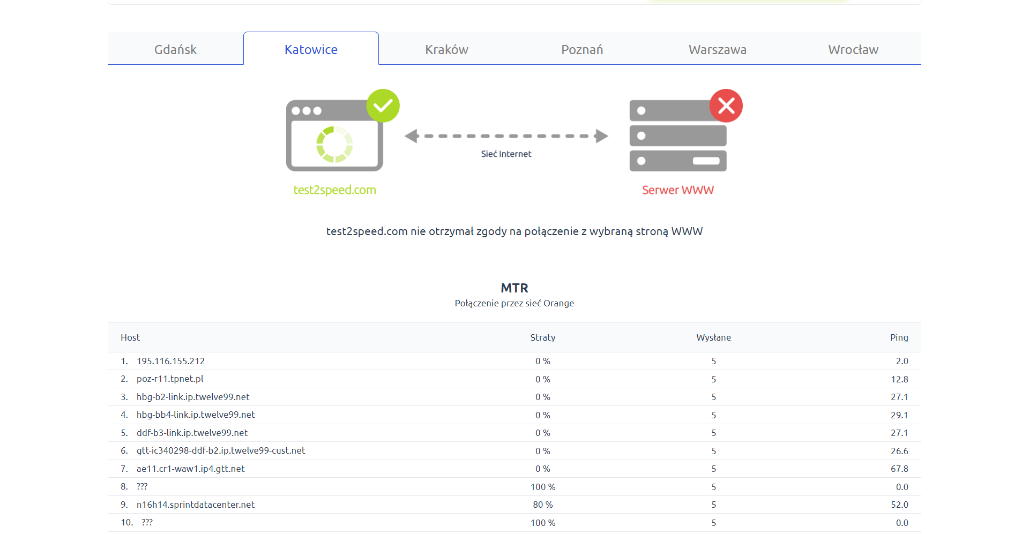Click the Host column header
This screenshot has width=1029, height=534.
point(130,337)
